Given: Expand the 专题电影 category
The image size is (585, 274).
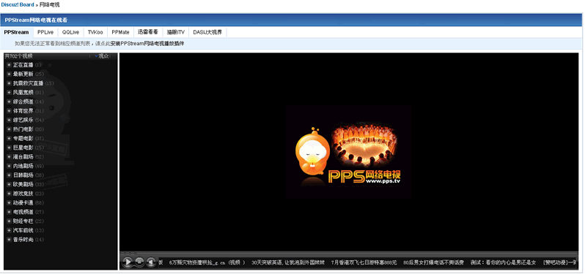Looking at the screenshot, I should [x=9, y=138].
